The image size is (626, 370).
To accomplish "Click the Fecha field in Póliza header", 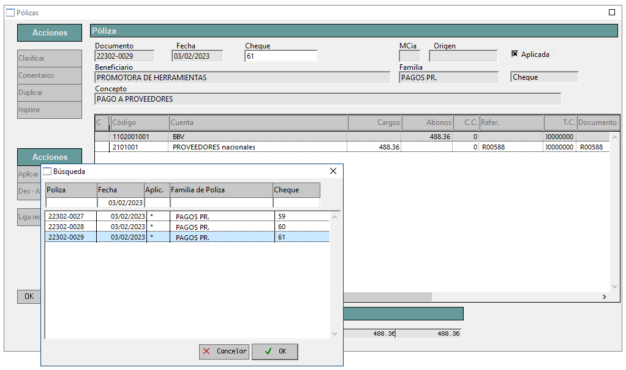I will [x=198, y=56].
